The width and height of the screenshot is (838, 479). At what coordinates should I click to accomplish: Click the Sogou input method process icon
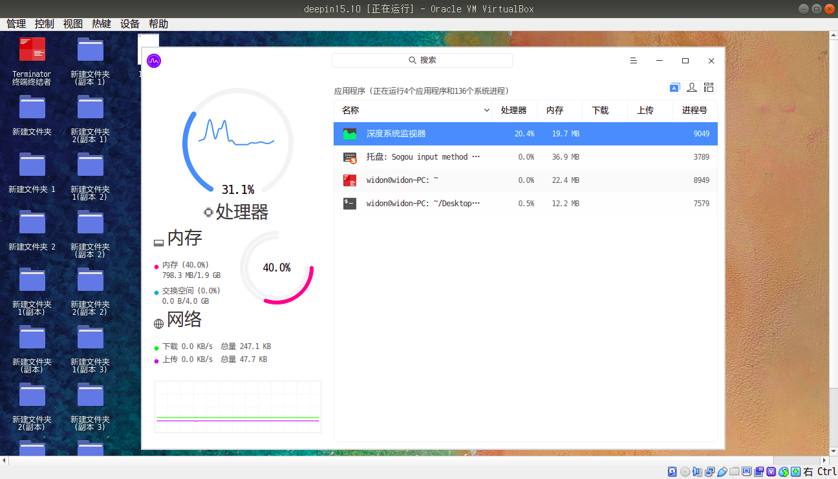tap(350, 156)
